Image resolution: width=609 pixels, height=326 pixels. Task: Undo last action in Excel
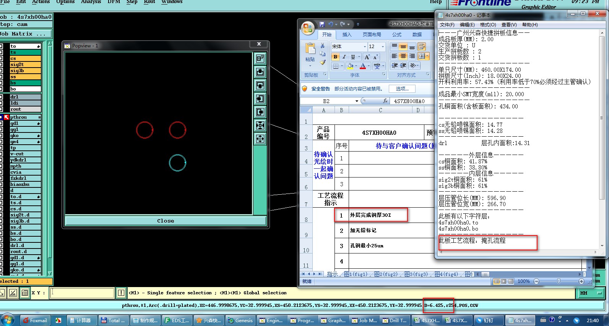click(330, 24)
